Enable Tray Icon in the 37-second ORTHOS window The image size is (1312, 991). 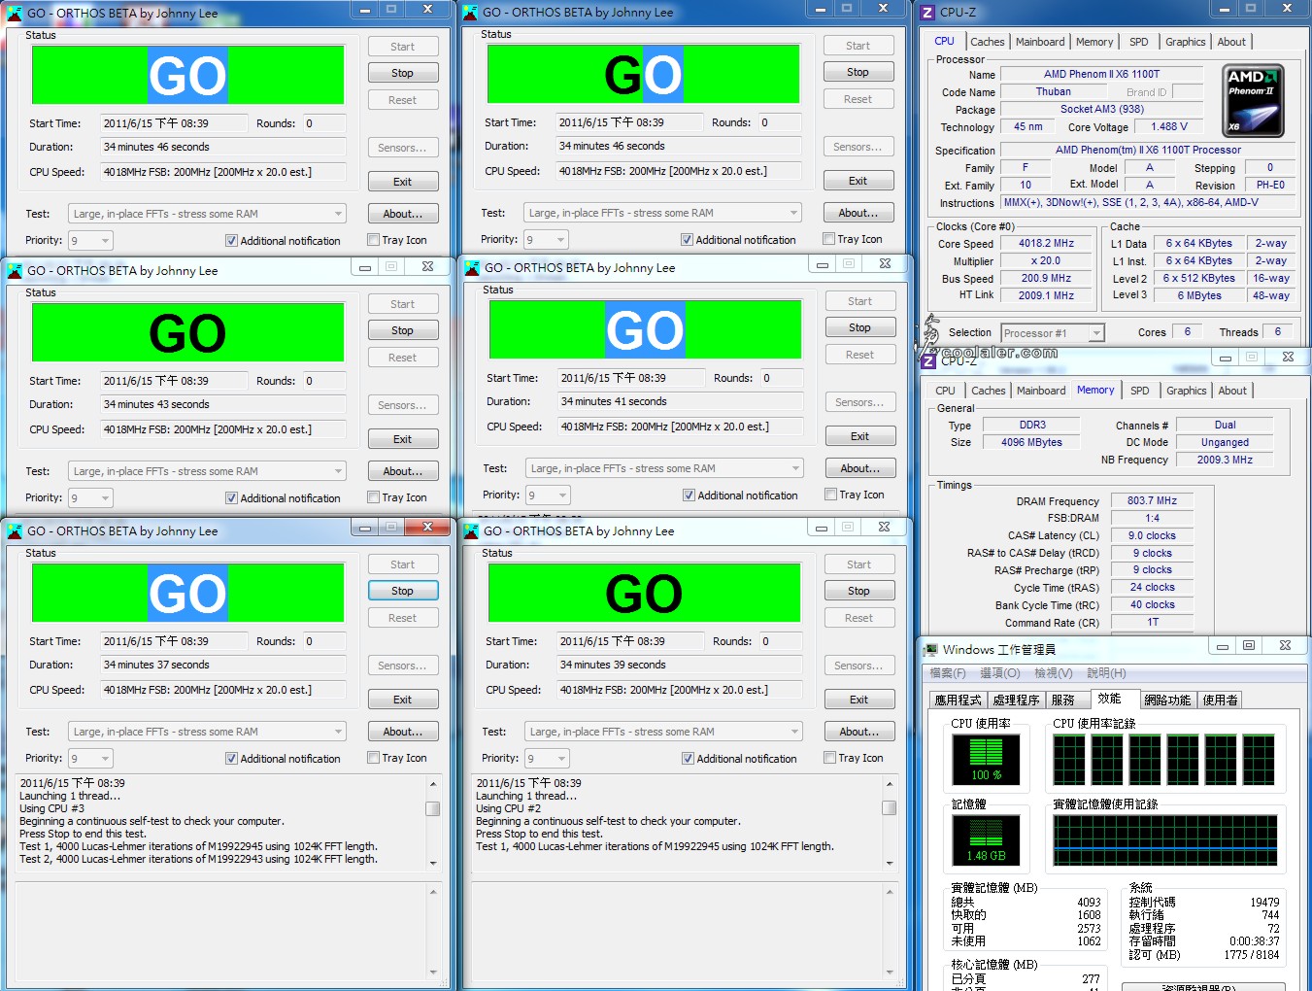pyautogui.click(x=373, y=758)
